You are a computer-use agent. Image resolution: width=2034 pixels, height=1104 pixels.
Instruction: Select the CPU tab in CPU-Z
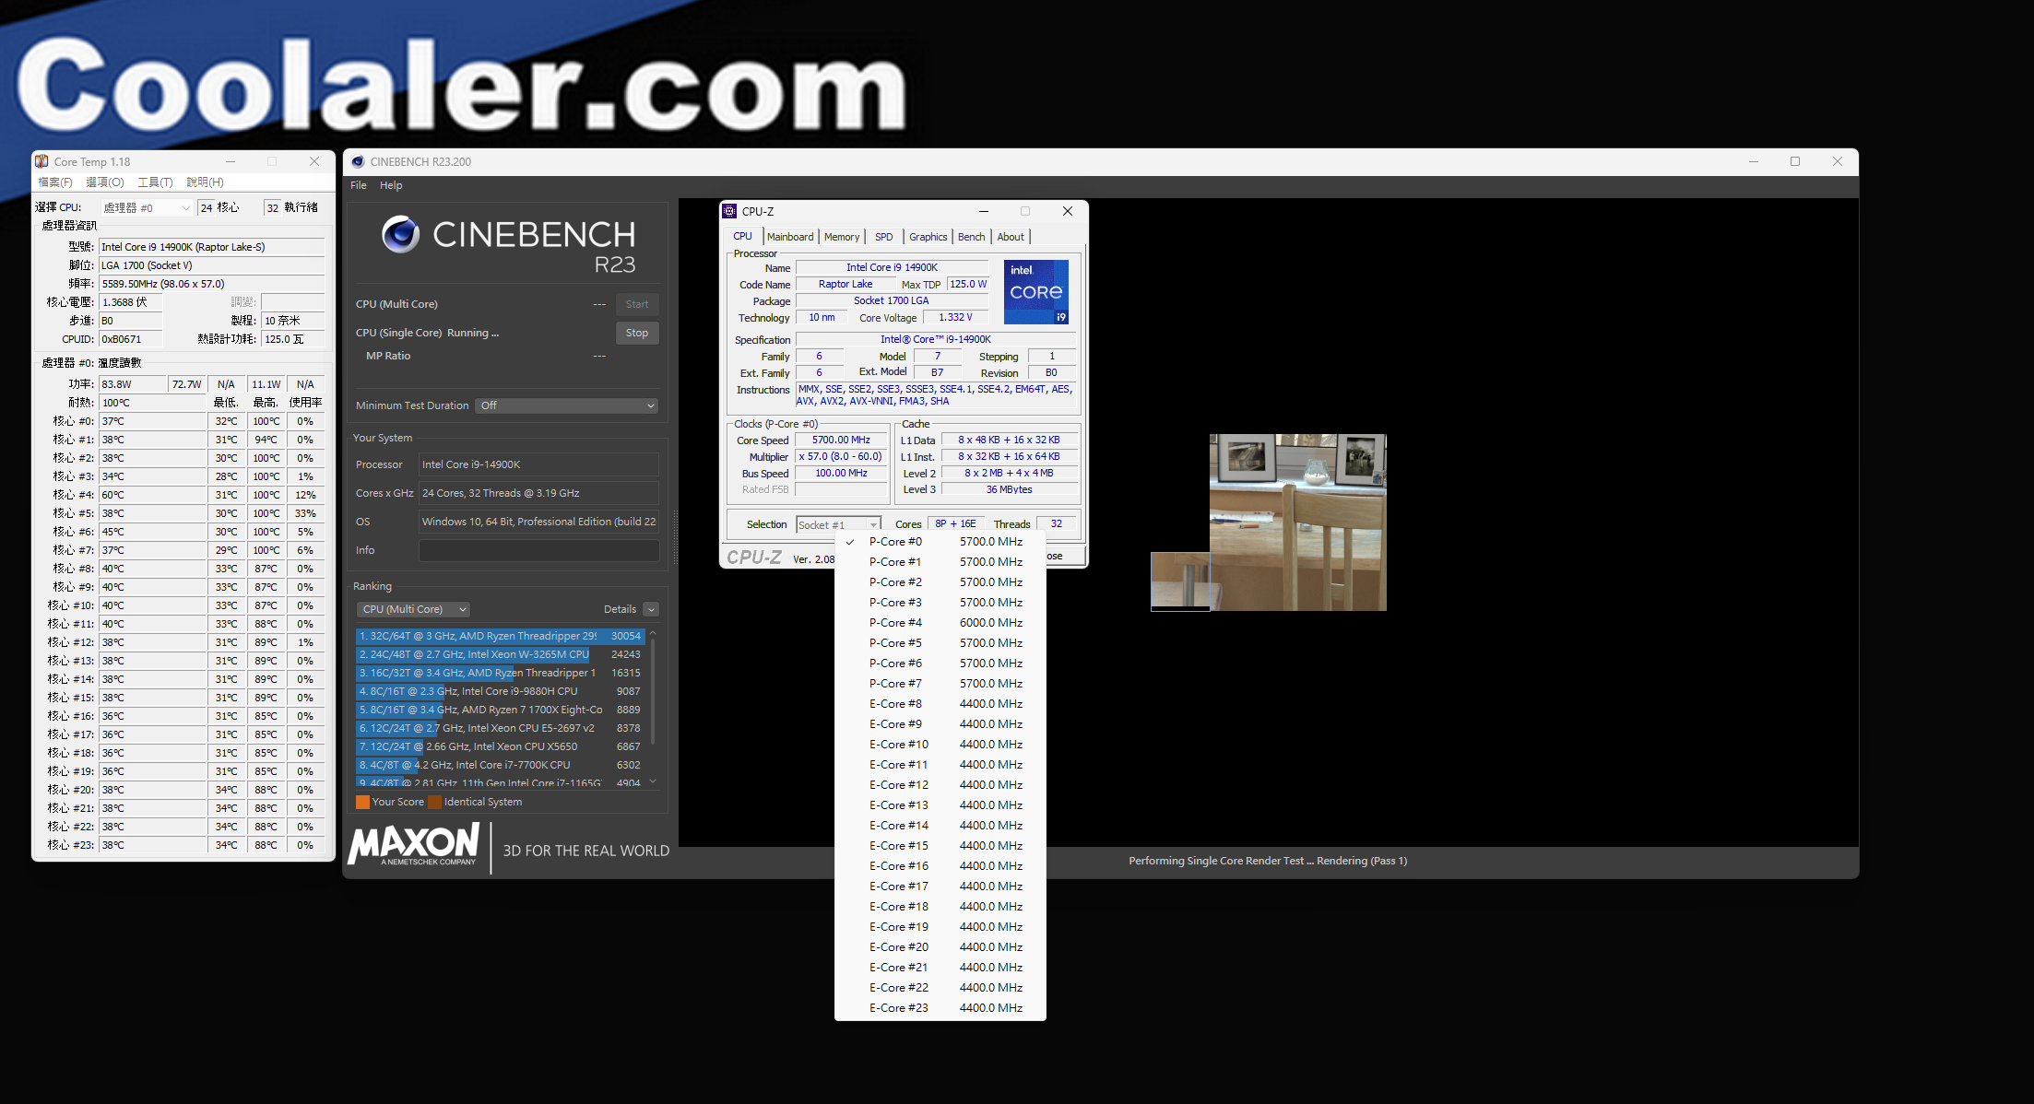coord(742,236)
